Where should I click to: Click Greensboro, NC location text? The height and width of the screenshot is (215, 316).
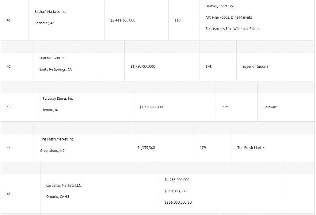52,151
